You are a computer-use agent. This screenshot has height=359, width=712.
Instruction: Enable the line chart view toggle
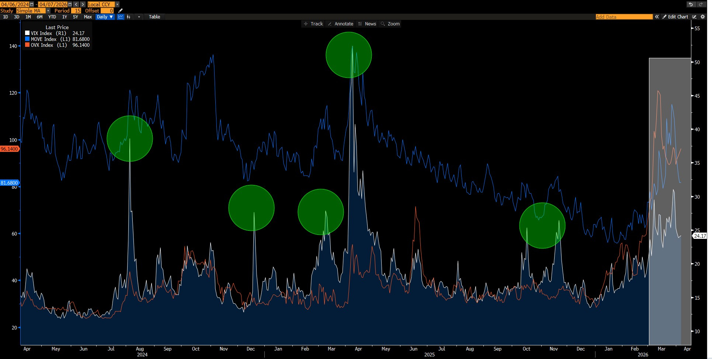pos(121,17)
